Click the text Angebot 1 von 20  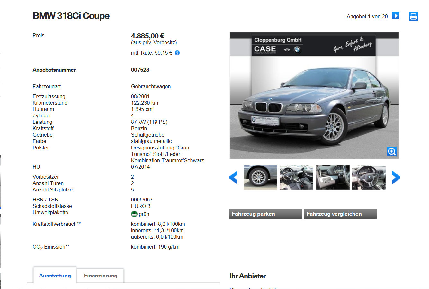tap(367, 16)
